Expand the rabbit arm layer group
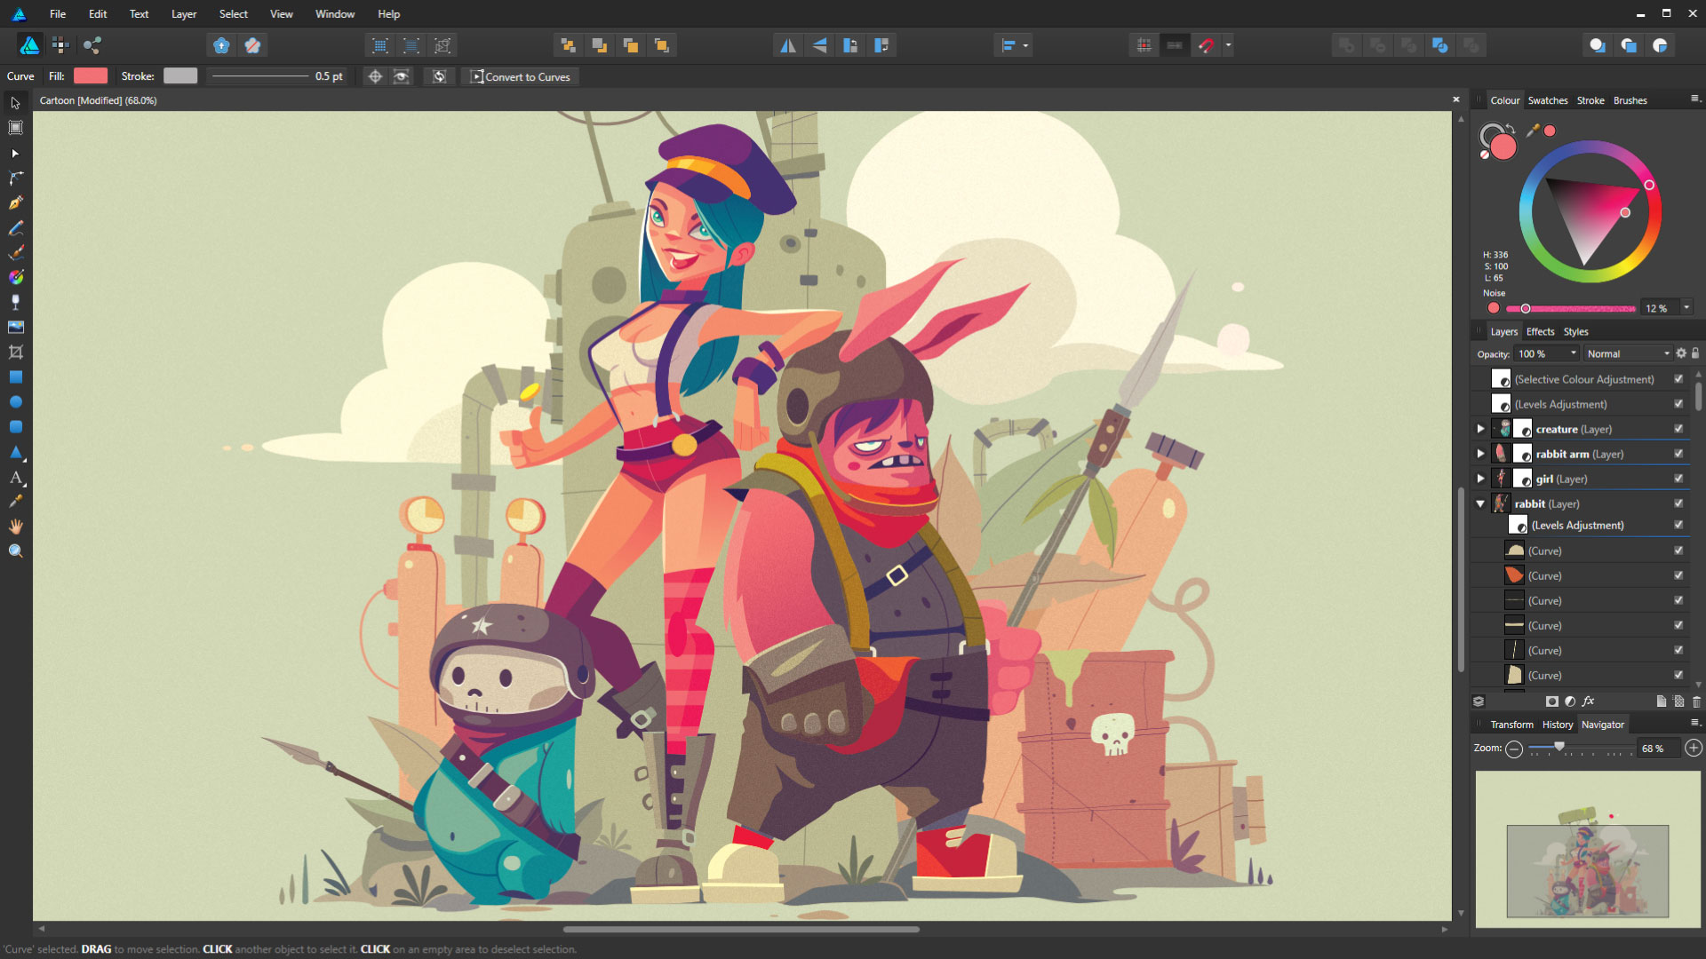1706x959 pixels. 1481,455
